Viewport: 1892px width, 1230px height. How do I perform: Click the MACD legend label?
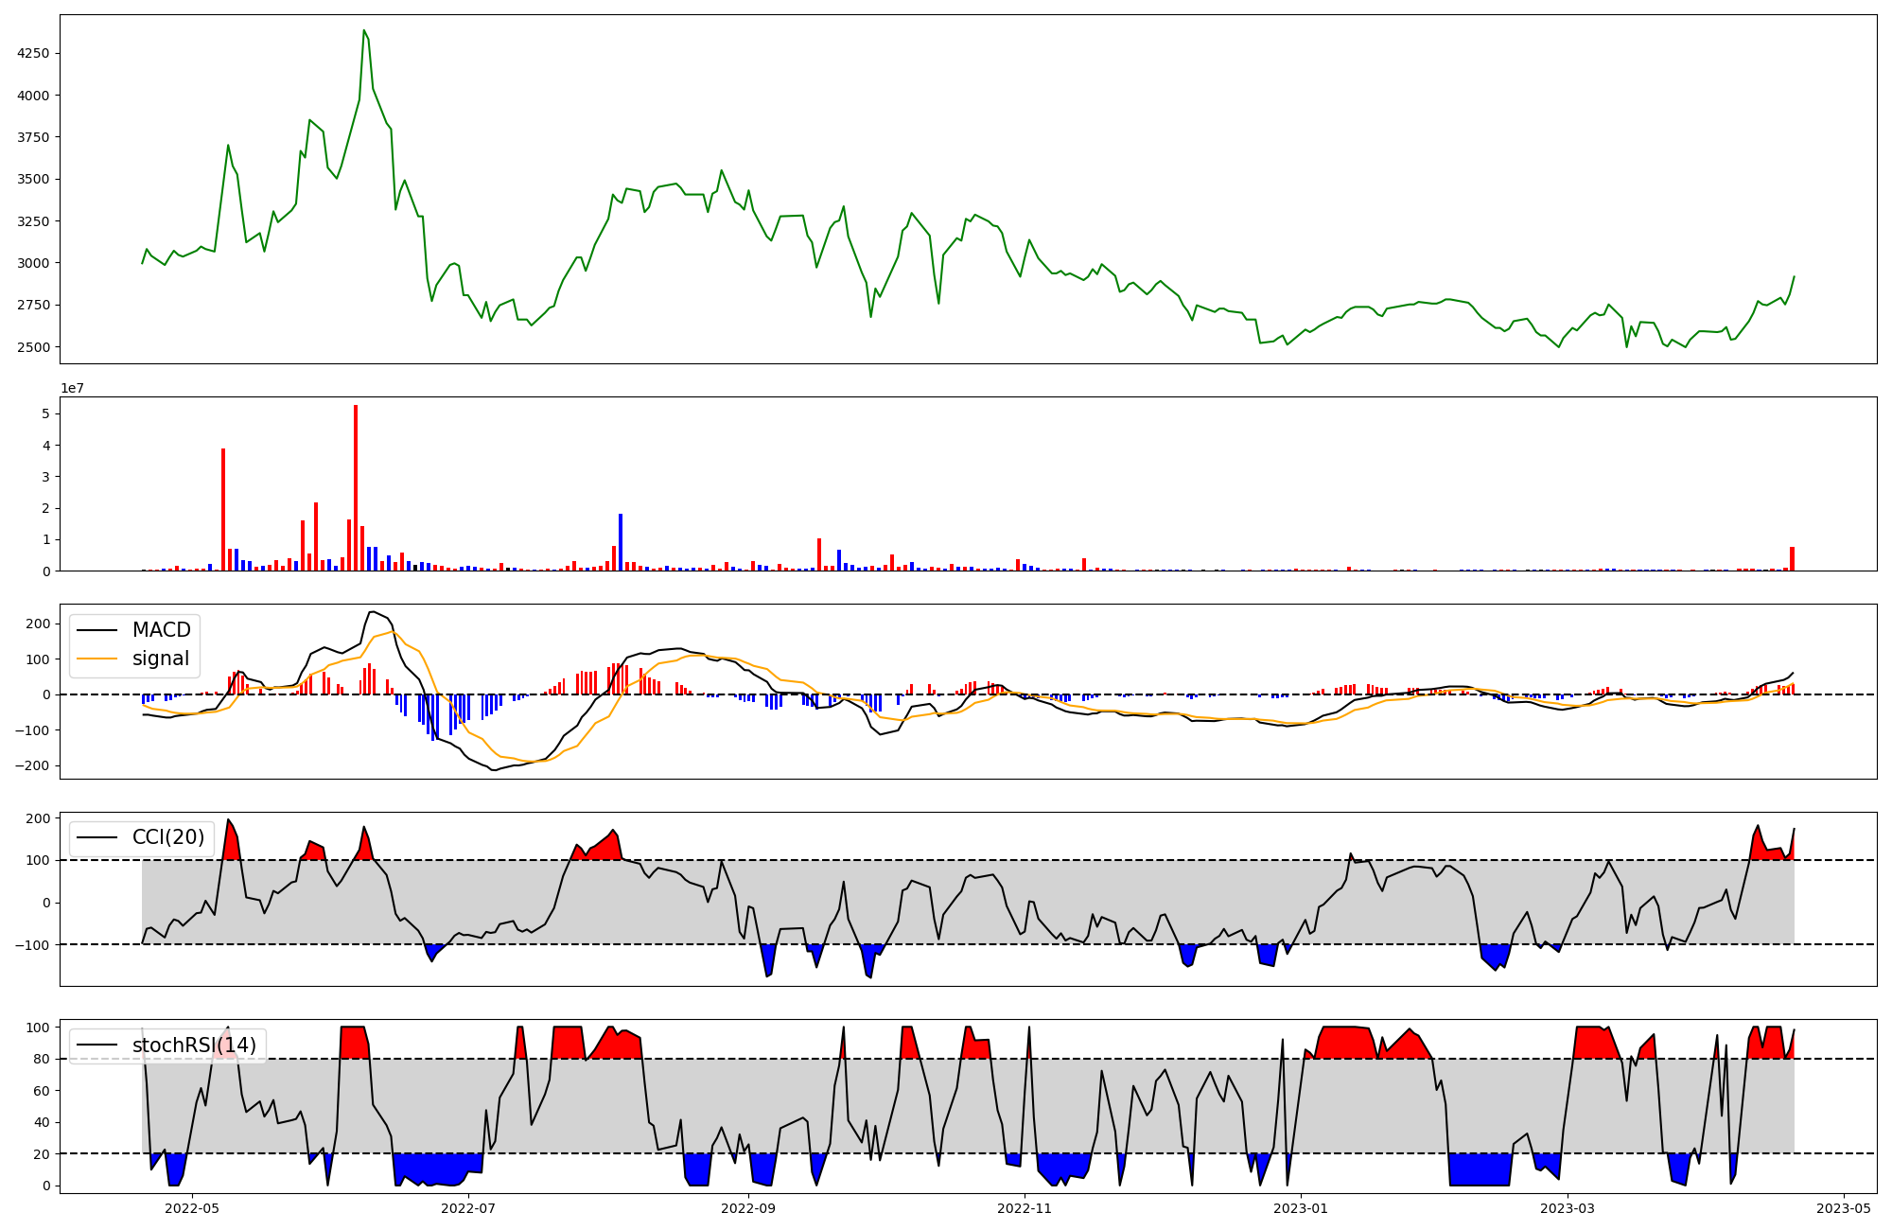pos(161,630)
